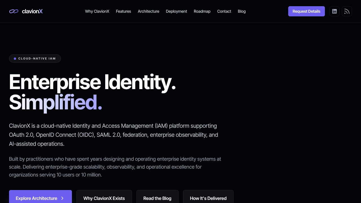Click the chevron arrow in Explore Architecture
This screenshot has height=203, width=361.
tap(62, 198)
